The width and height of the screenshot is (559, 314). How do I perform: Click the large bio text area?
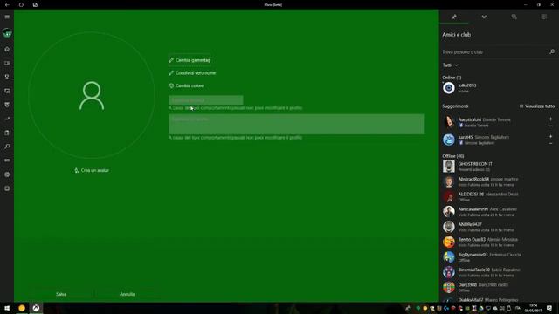[x=297, y=124]
